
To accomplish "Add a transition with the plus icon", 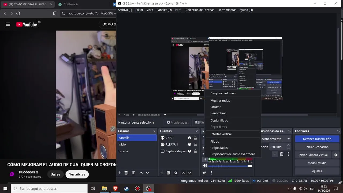I will [x=275, y=154].
